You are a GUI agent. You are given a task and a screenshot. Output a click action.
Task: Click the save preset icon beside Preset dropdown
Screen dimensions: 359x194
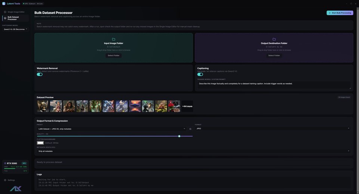190,129
